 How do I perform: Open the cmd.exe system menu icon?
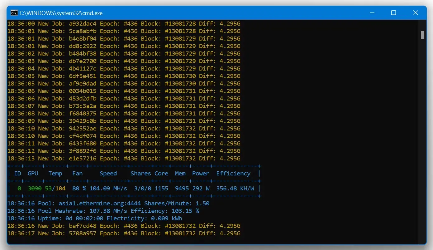[14, 13]
